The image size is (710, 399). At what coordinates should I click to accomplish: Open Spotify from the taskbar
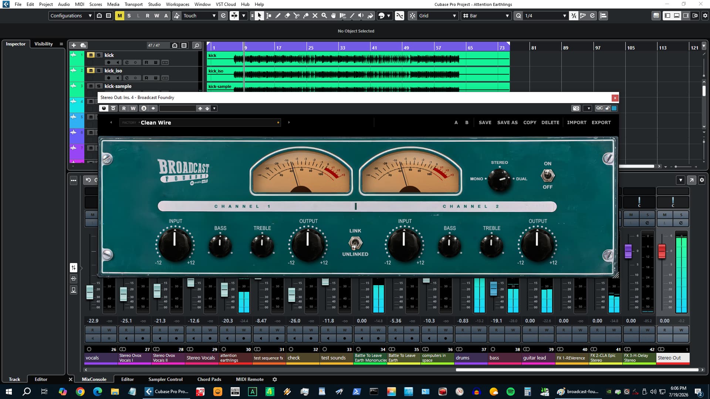pyautogui.click(x=510, y=392)
